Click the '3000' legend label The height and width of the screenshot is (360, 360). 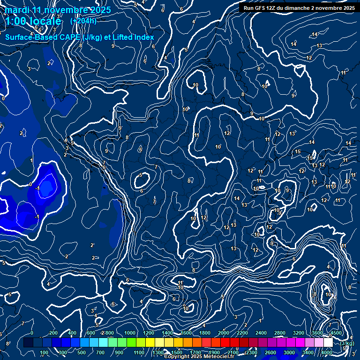pyautogui.click(x=289, y=352)
